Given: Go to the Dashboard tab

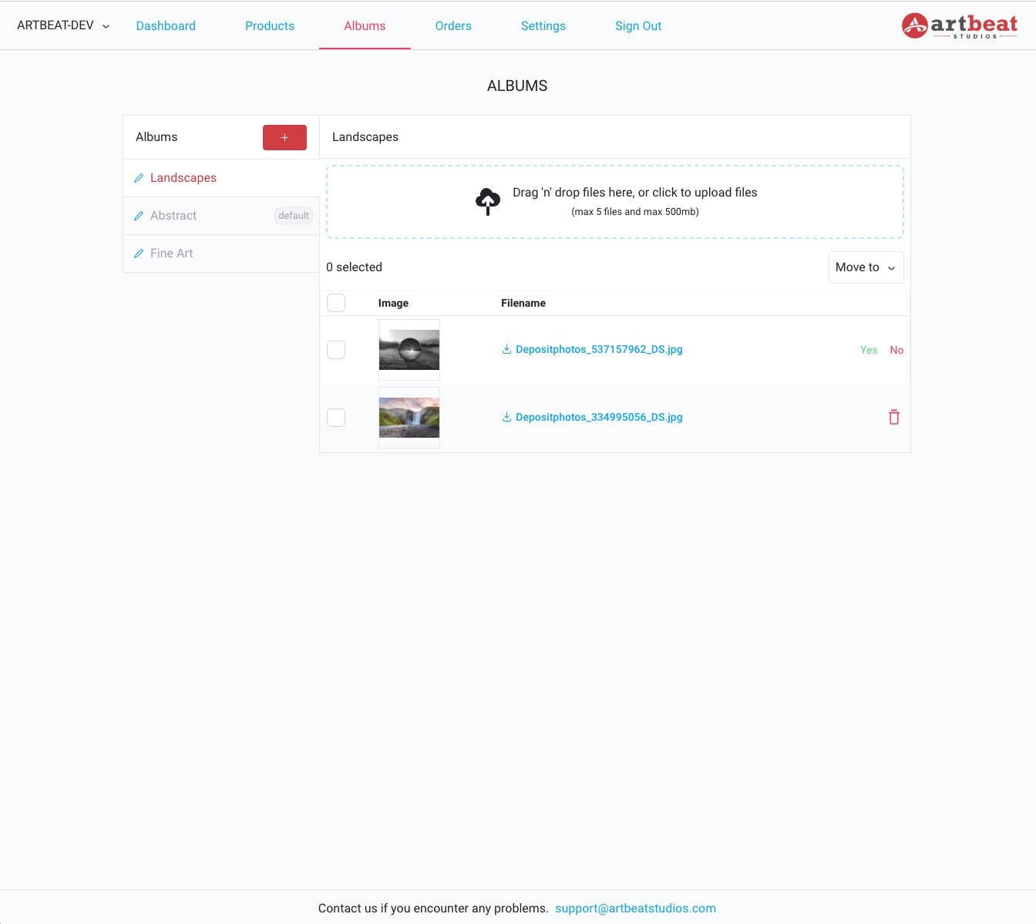Looking at the screenshot, I should pos(166,25).
